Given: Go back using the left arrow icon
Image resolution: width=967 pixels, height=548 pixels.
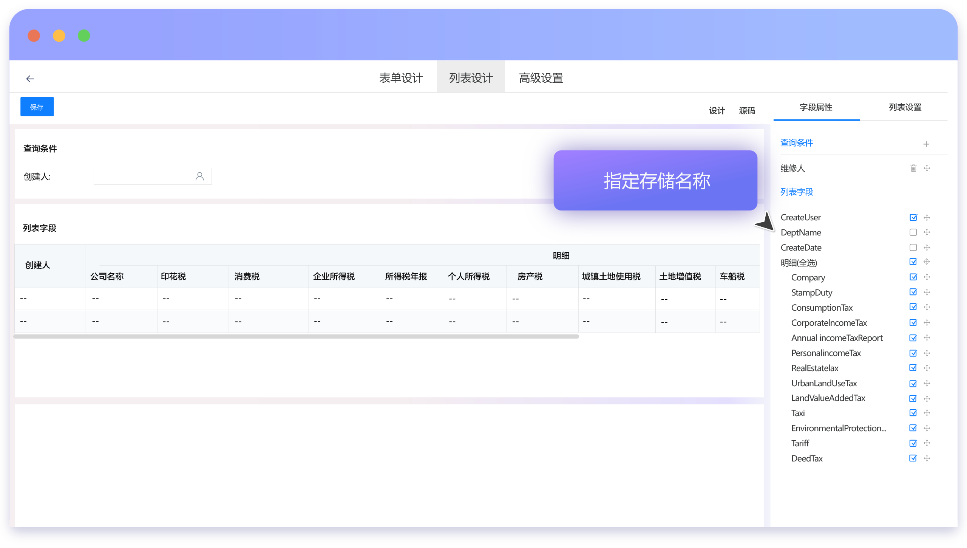Looking at the screenshot, I should 30,79.
